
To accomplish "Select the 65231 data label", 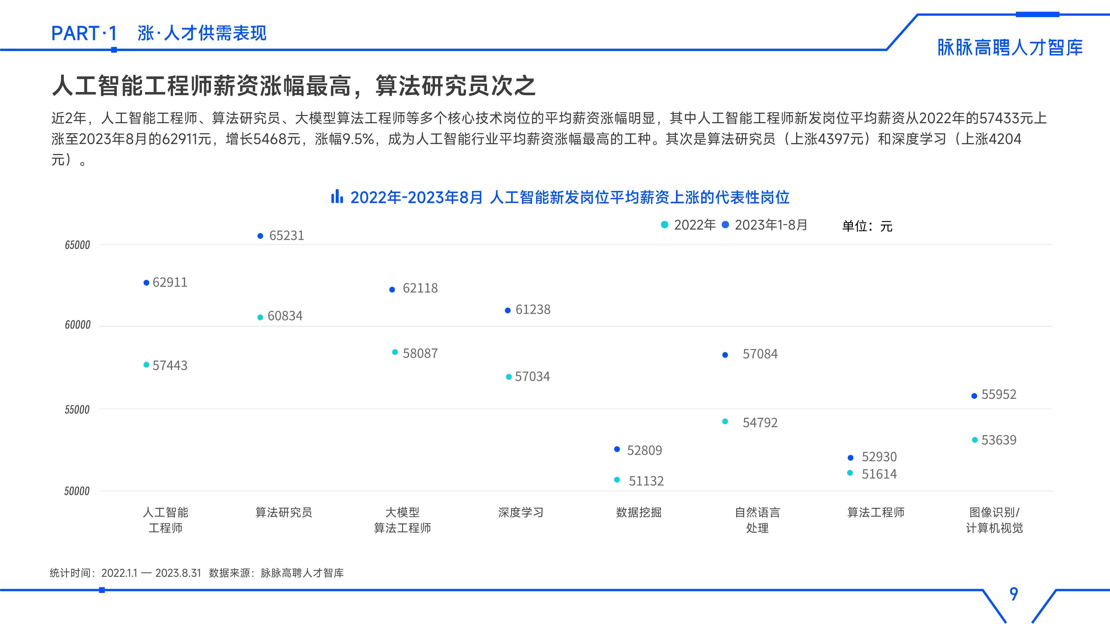I will (x=287, y=235).
